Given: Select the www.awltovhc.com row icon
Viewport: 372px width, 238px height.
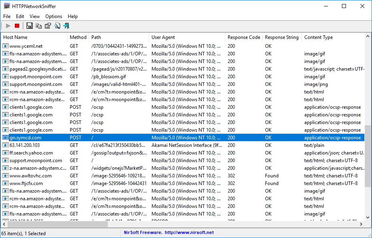Looking at the screenshot, I should 6,176.
